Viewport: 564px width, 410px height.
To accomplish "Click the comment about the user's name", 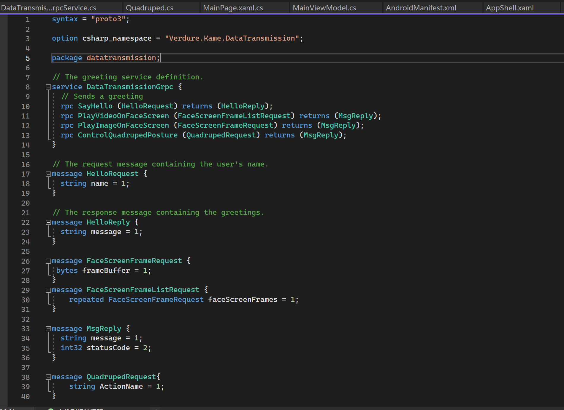I will point(160,164).
